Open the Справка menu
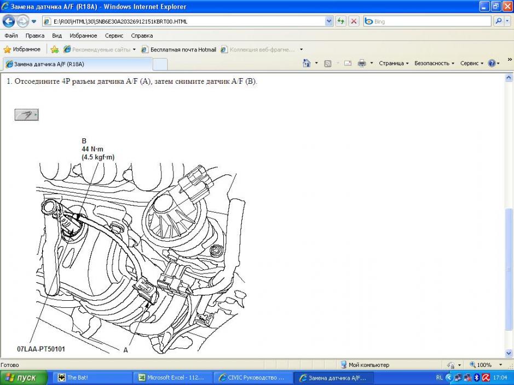 click(142, 36)
